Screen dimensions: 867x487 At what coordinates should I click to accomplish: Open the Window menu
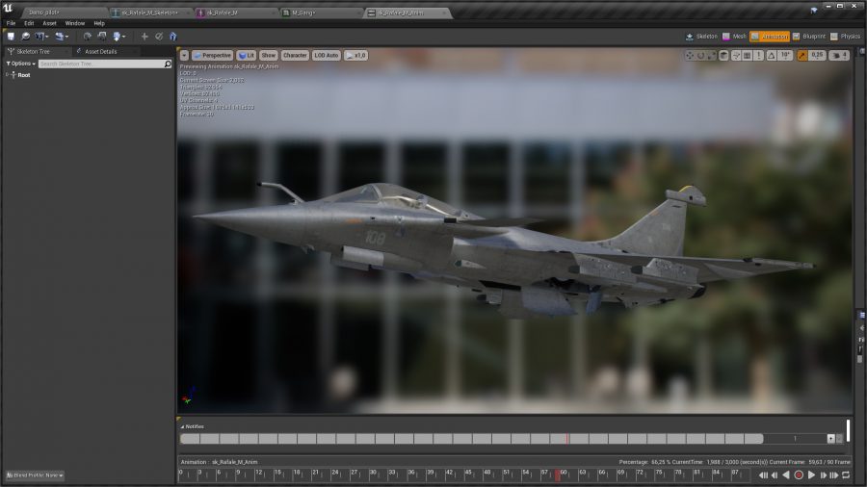coord(74,23)
